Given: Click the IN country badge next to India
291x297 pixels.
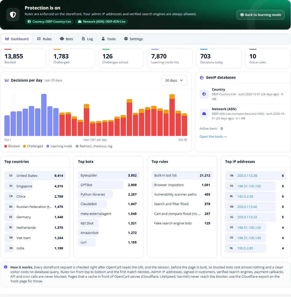Looking at the screenshot, I should point(11,248).
